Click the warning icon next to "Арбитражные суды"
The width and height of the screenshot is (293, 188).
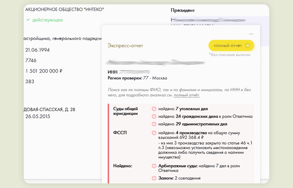click(x=154, y=166)
